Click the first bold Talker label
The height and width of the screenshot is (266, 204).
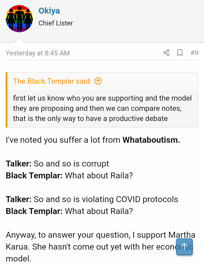coord(19,164)
